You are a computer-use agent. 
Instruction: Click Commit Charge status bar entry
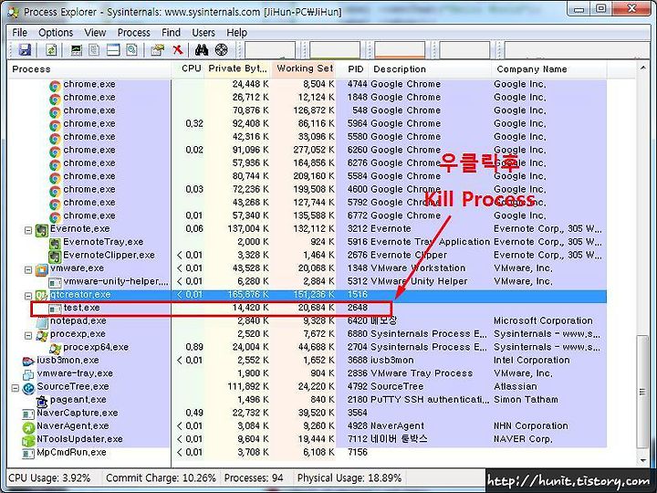pyautogui.click(x=161, y=478)
